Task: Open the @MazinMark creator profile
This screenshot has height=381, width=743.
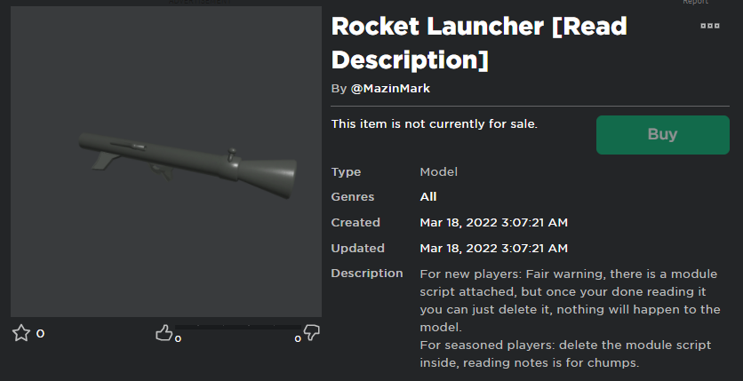Action: (x=390, y=89)
